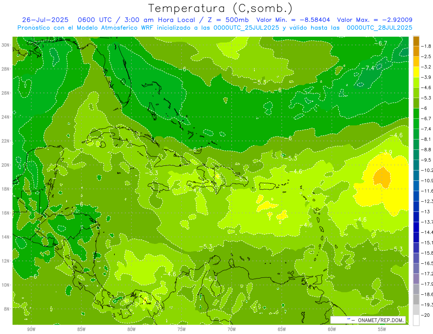This screenshot has width=433, height=334.
Task: Click the 22N latitude axis label
Action: (6, 141)
